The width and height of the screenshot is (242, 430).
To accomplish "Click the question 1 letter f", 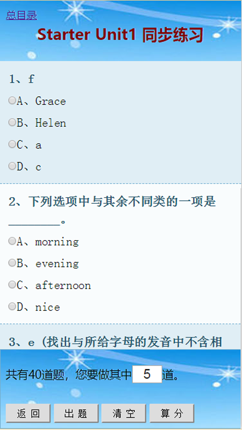I will (31, 79).
